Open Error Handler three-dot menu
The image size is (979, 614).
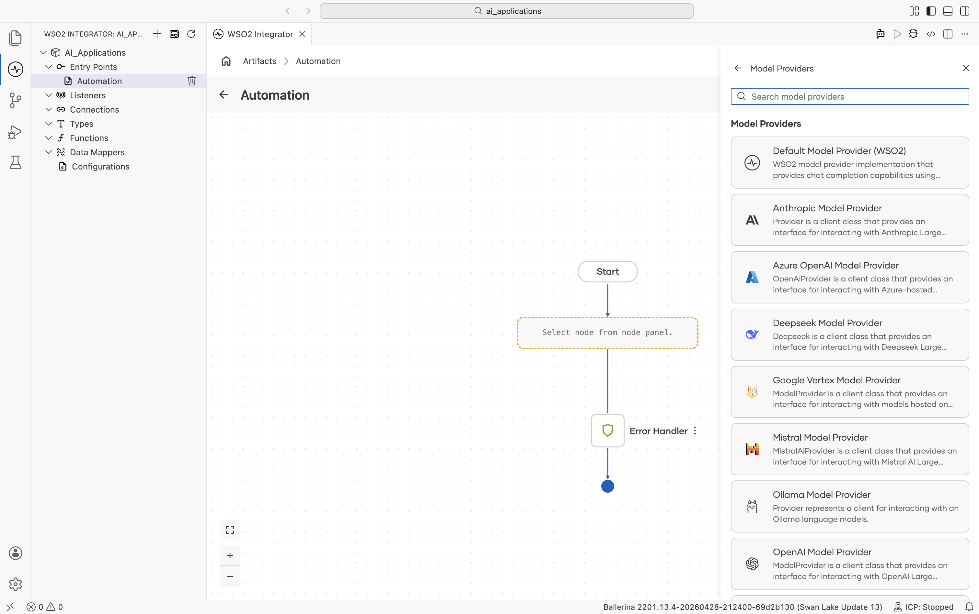click(695, 431)
